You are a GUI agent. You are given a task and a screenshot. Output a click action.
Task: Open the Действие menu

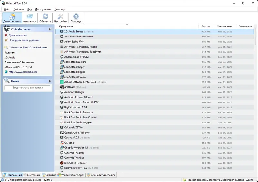tap(19, 9)
